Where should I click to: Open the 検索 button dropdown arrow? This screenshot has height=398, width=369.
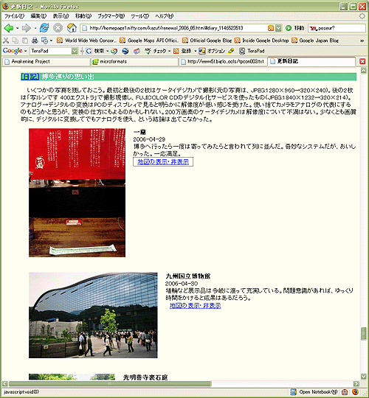pos(108,52)
